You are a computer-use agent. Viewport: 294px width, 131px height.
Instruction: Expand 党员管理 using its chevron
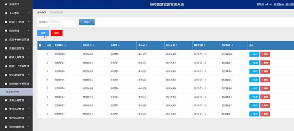click(28, 31)
